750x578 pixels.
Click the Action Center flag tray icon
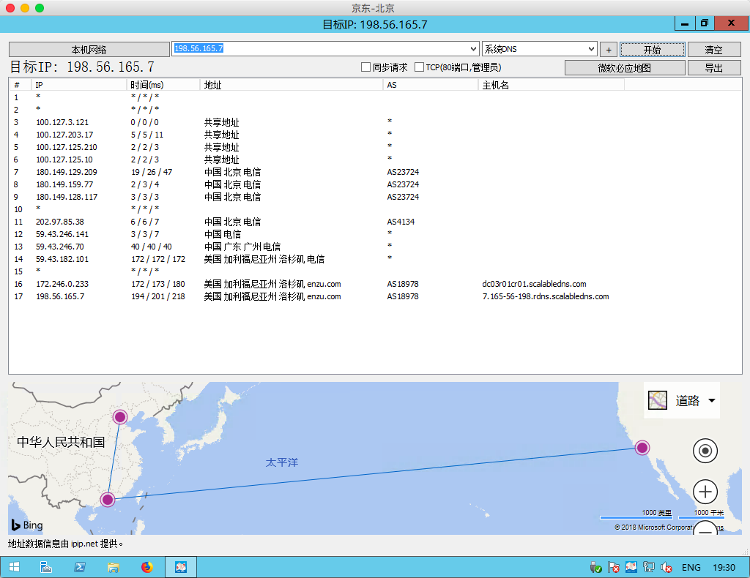(614, 568)
